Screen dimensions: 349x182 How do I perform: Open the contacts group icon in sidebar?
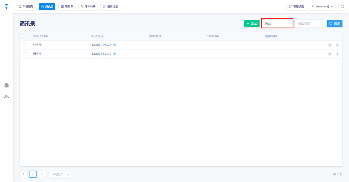(7, 96)
